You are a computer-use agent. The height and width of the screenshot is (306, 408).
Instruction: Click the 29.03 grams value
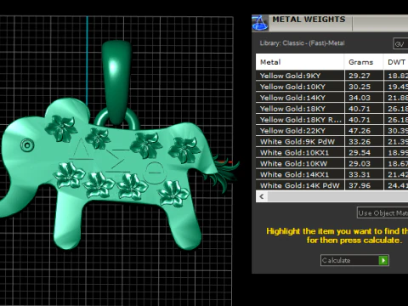pyautogui.click(x=360, y=164)
